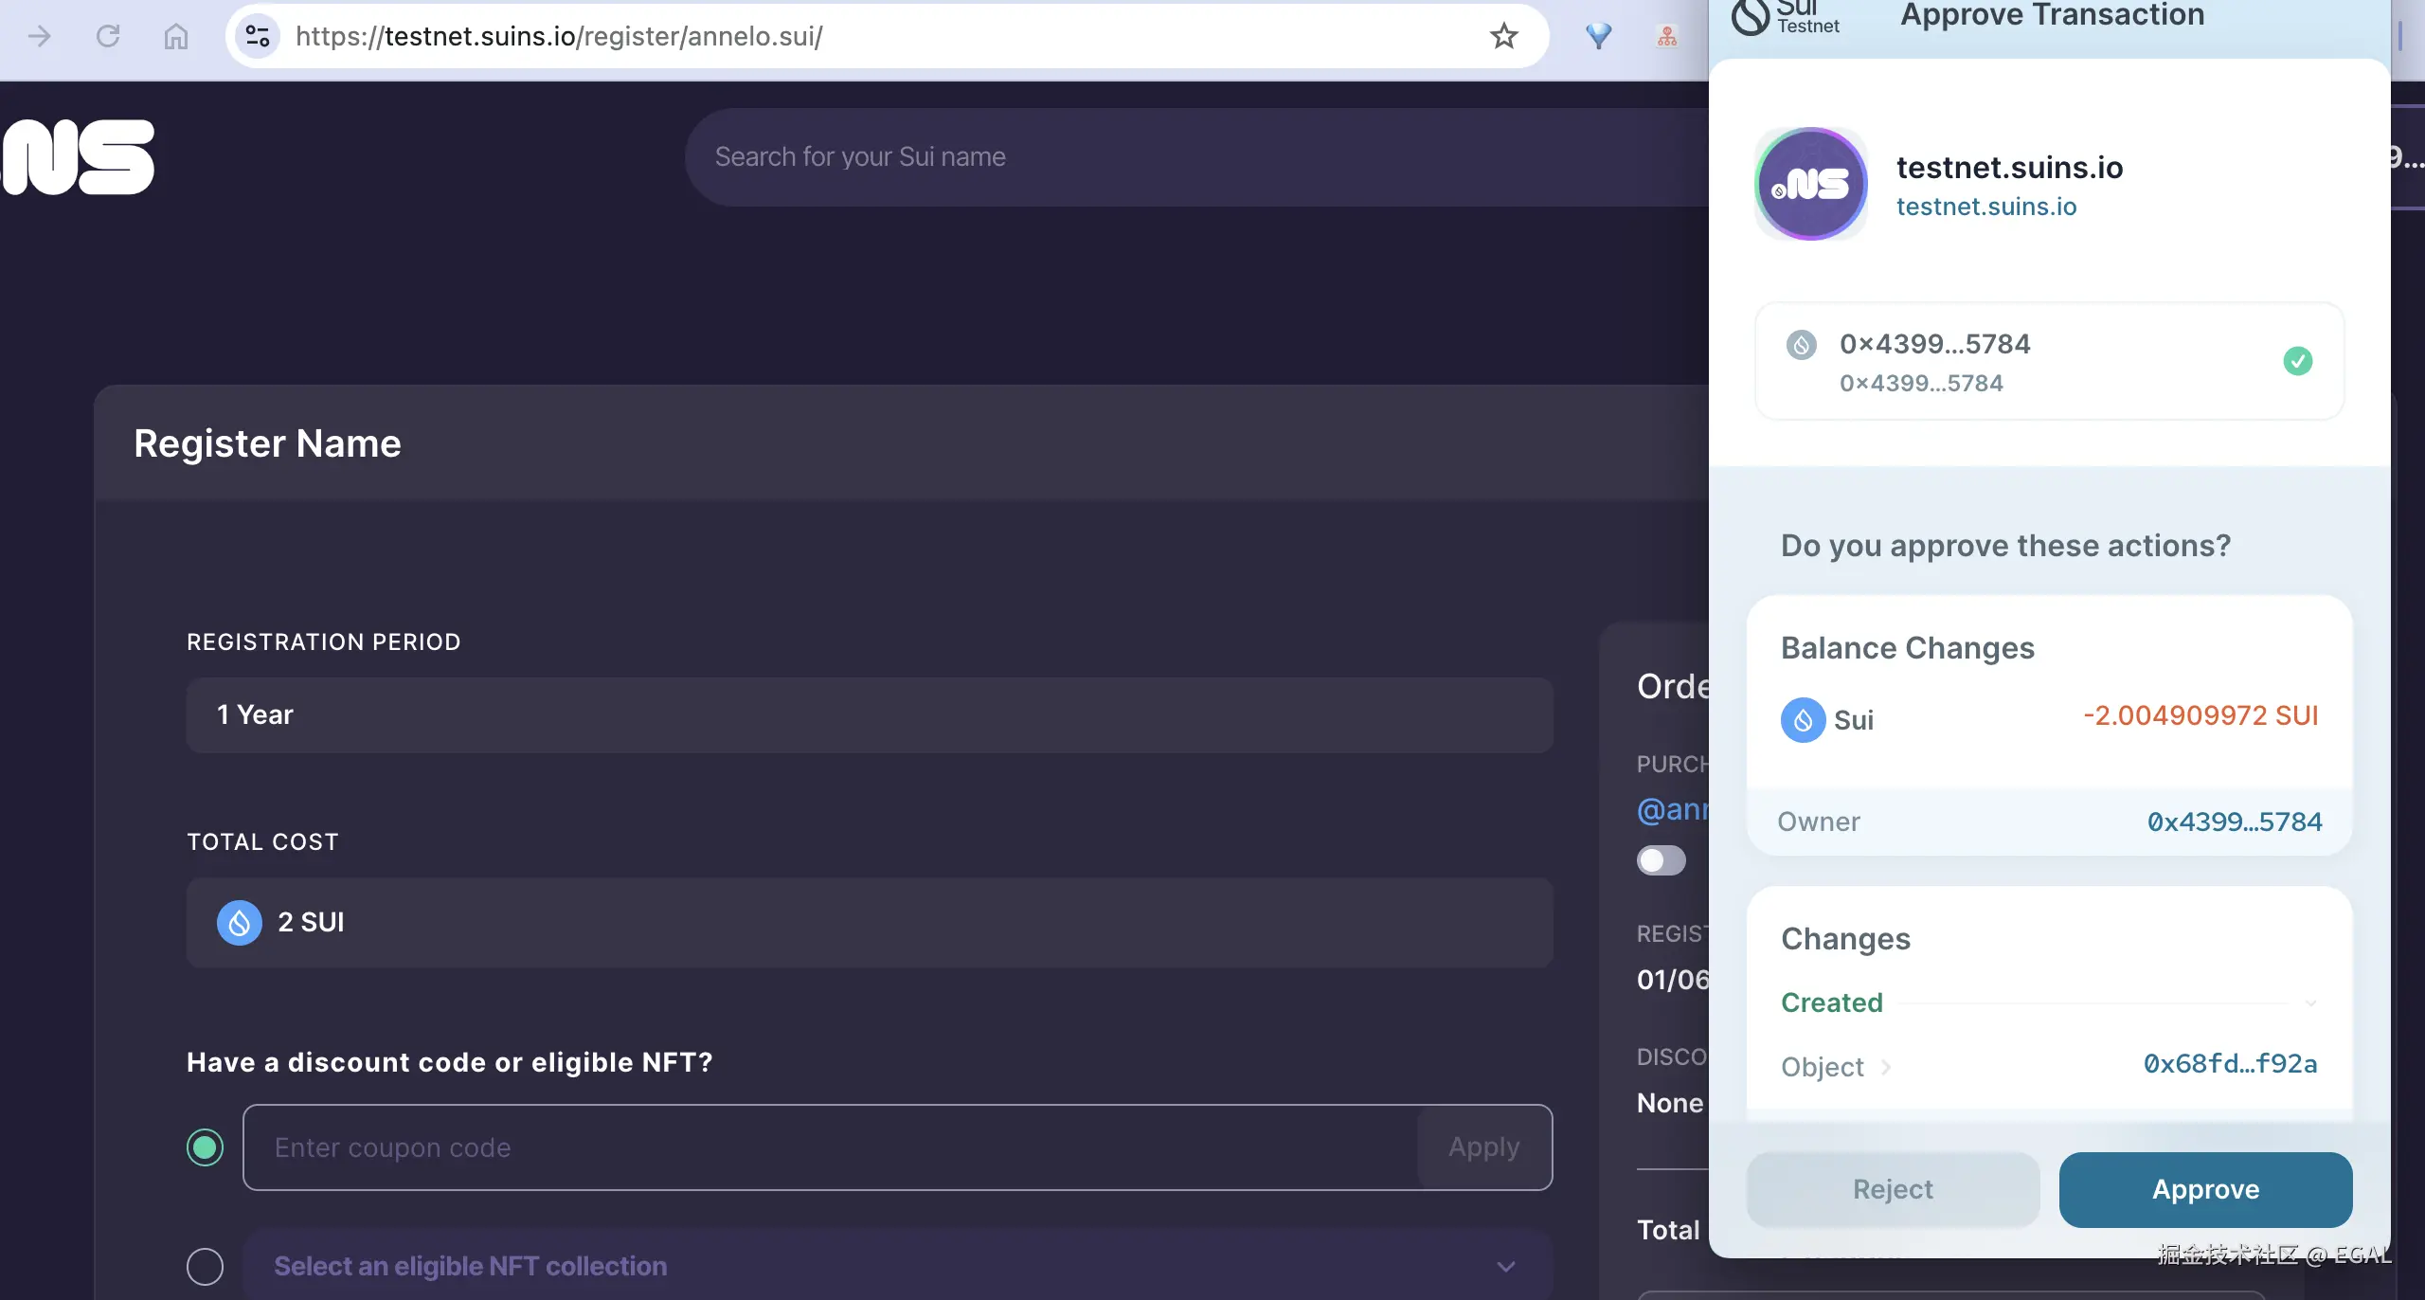Click the browser forward arrow

coord(40,36)
